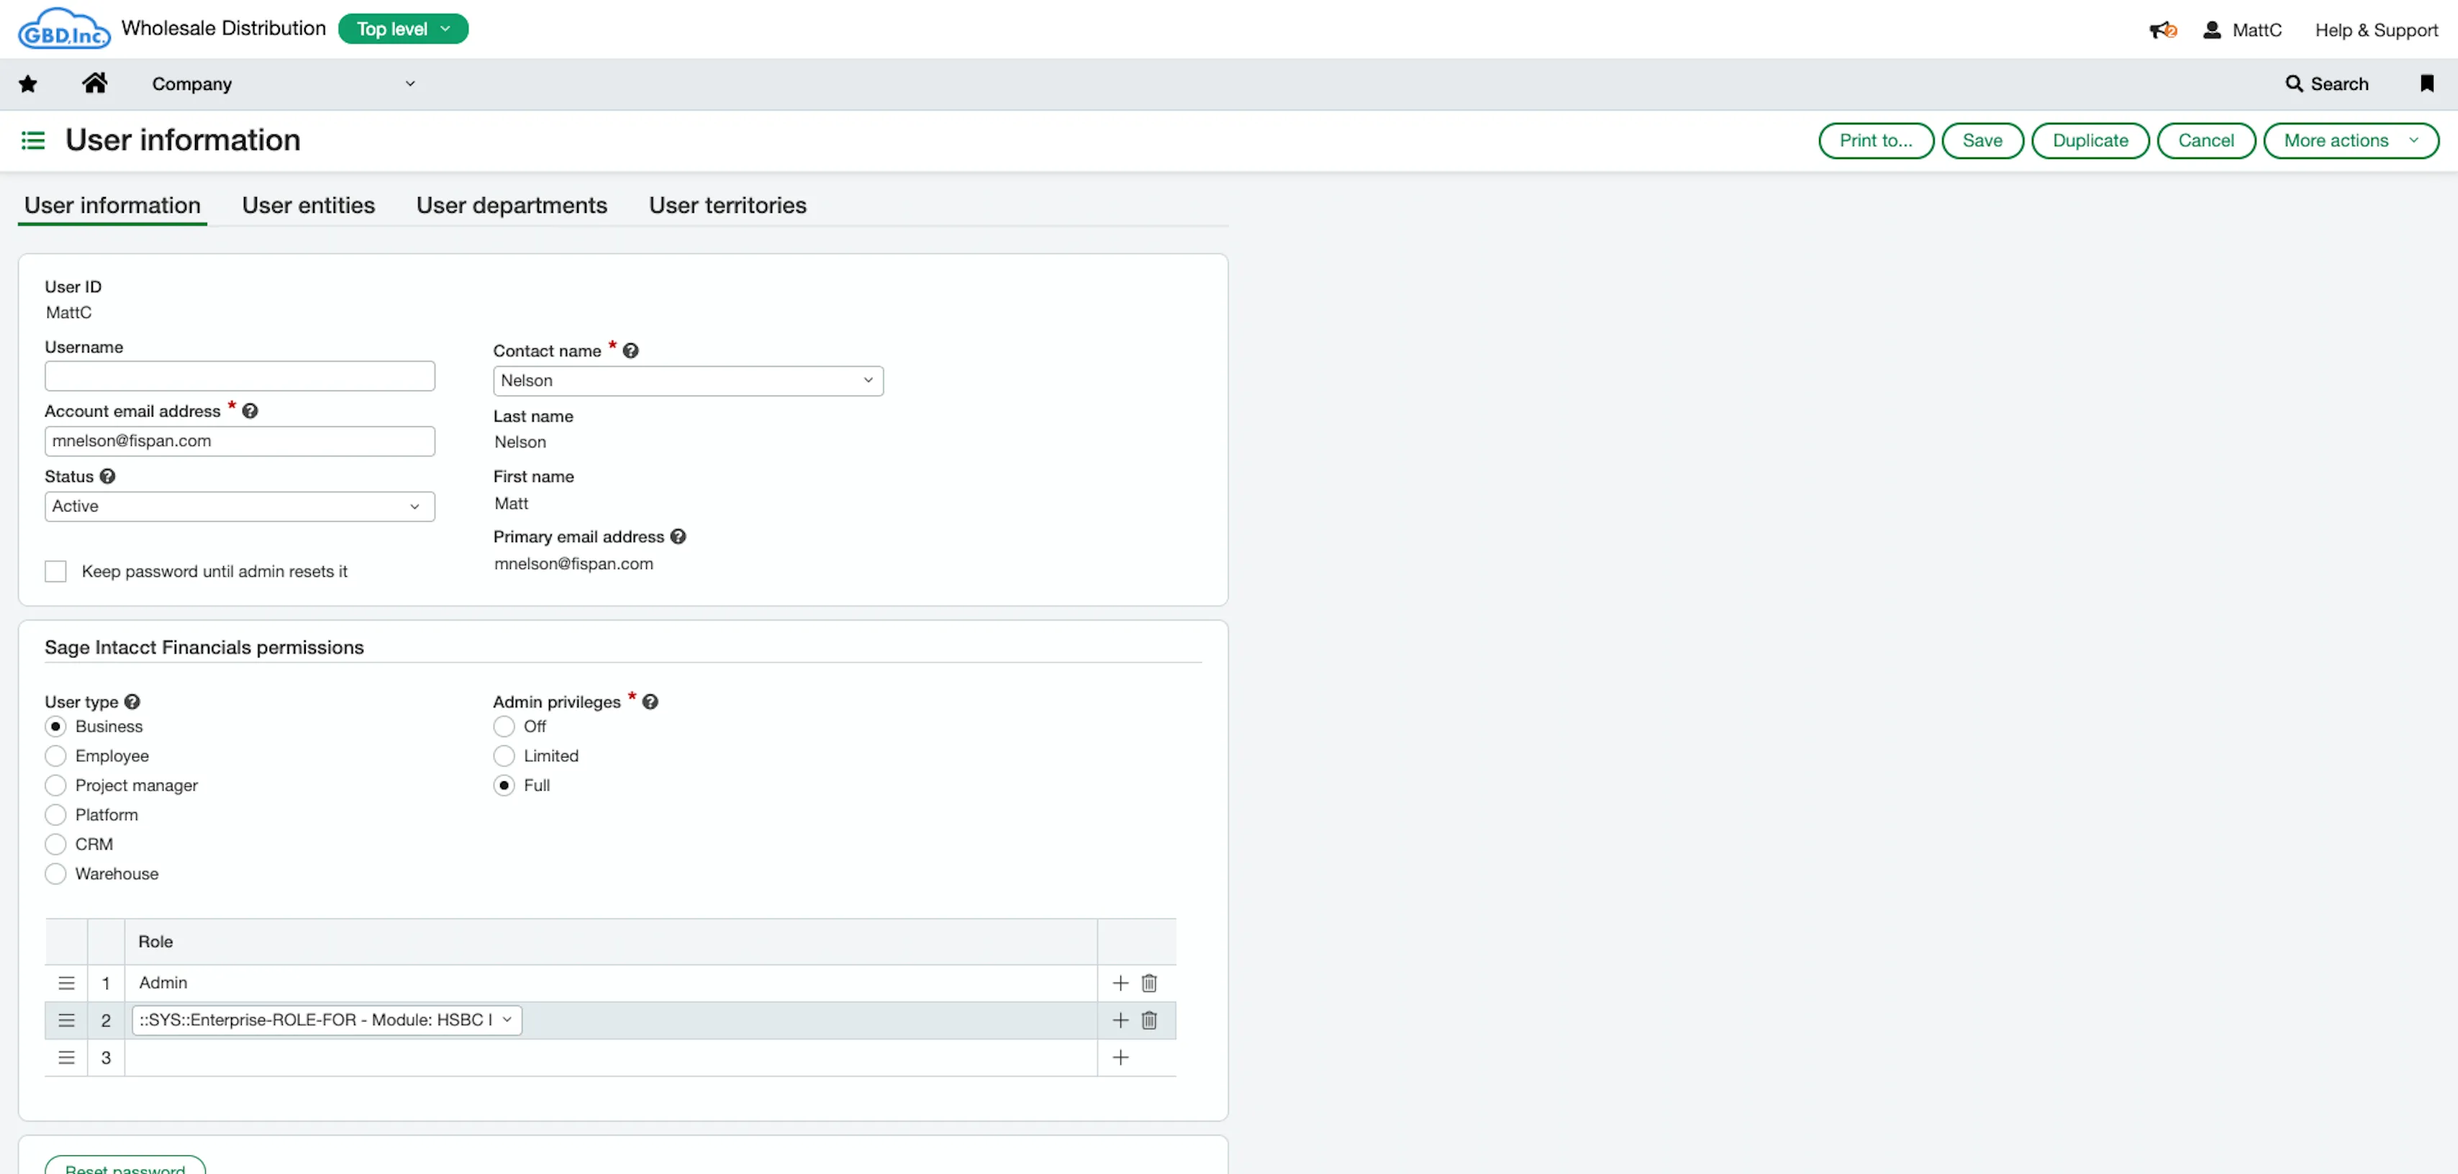Delete the Admin role row
This screenshot has height=1174, width=2458.
tap(1149, 983)
